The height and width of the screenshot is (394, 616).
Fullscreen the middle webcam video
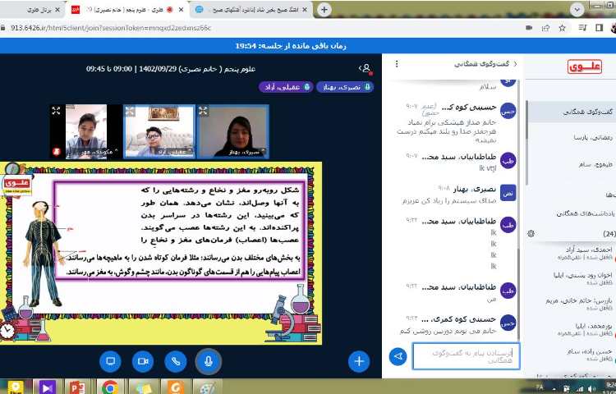point(130,110)
